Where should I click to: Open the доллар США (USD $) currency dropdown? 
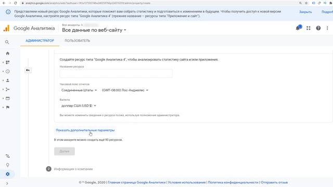[x=79, y=106]
